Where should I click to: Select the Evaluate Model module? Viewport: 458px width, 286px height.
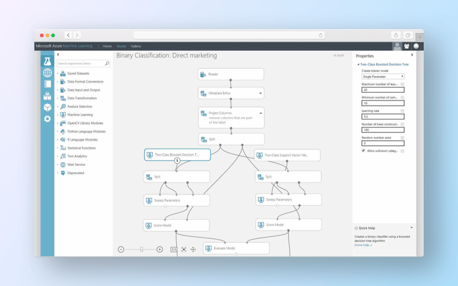coord(236,248)
